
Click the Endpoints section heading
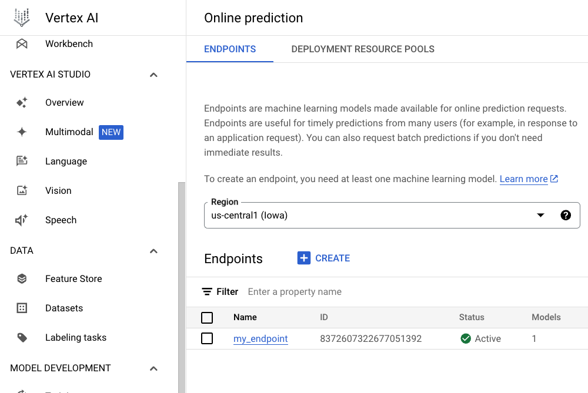[x=233, y=258]
